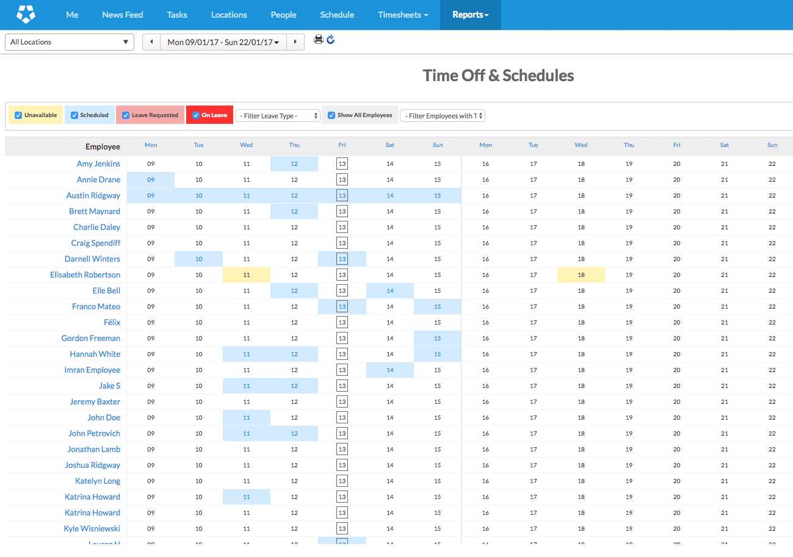
Task: Open the All Locations dropdown
Action: click(x=70, y=42)
